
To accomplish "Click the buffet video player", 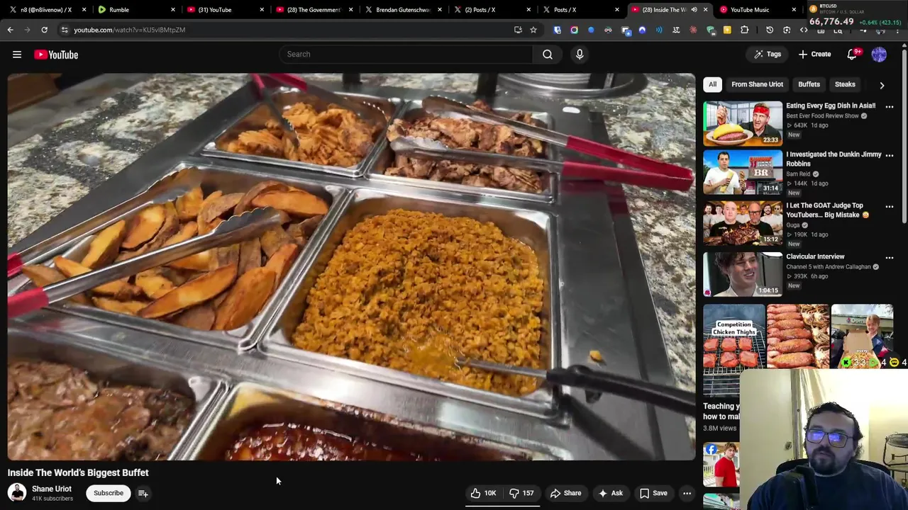I will tap(351, 267).
